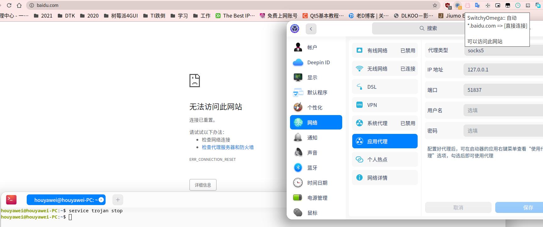Open 蓝牙 settings
Screen dimensions: 543x227
tap(316, 168)
